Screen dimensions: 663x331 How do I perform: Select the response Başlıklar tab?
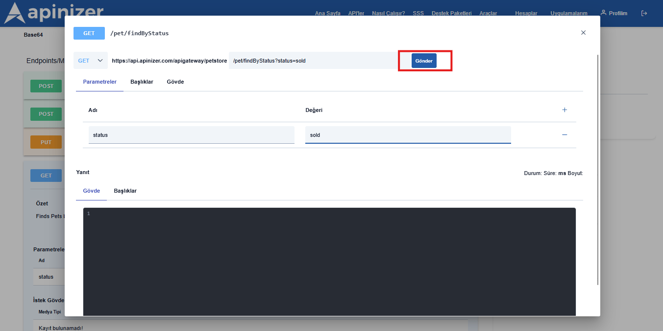[125, 191]
